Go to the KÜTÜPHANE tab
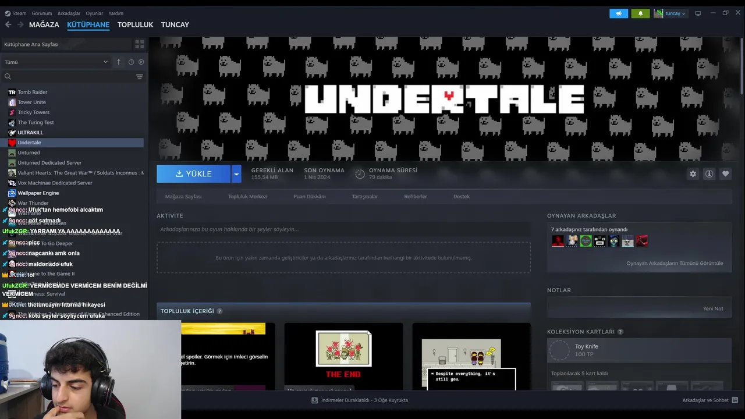Viewport: 745px width, 419px height. point(88,24)
